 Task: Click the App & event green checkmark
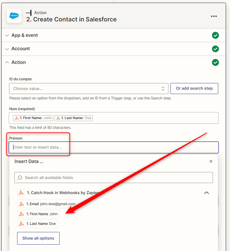(215, 35)
